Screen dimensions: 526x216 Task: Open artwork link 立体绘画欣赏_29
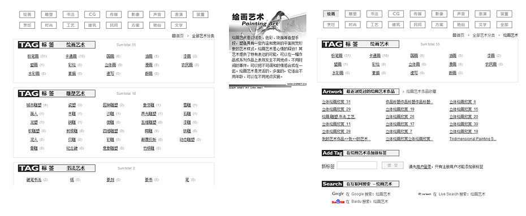(x=336, y=109)
